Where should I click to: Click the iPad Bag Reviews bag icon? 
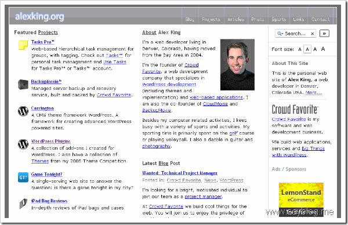pos(23,204)
